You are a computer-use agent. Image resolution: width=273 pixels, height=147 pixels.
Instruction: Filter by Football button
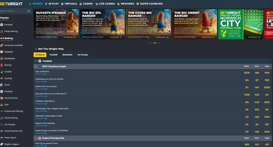pos(53,55)
